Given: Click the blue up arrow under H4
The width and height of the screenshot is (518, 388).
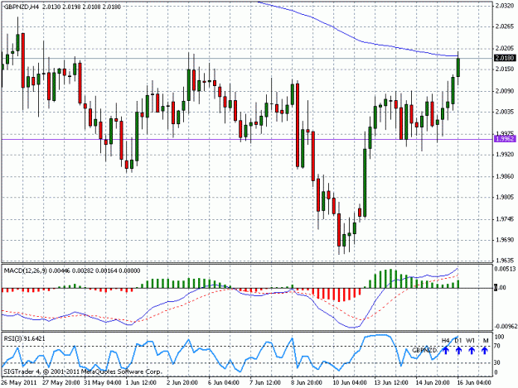Looking at the screenshot, I should 445,350.
